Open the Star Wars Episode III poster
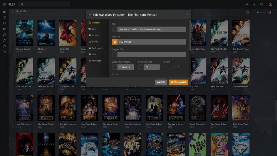Viewport: 277px width, 156px height. [x=89, y=108]
